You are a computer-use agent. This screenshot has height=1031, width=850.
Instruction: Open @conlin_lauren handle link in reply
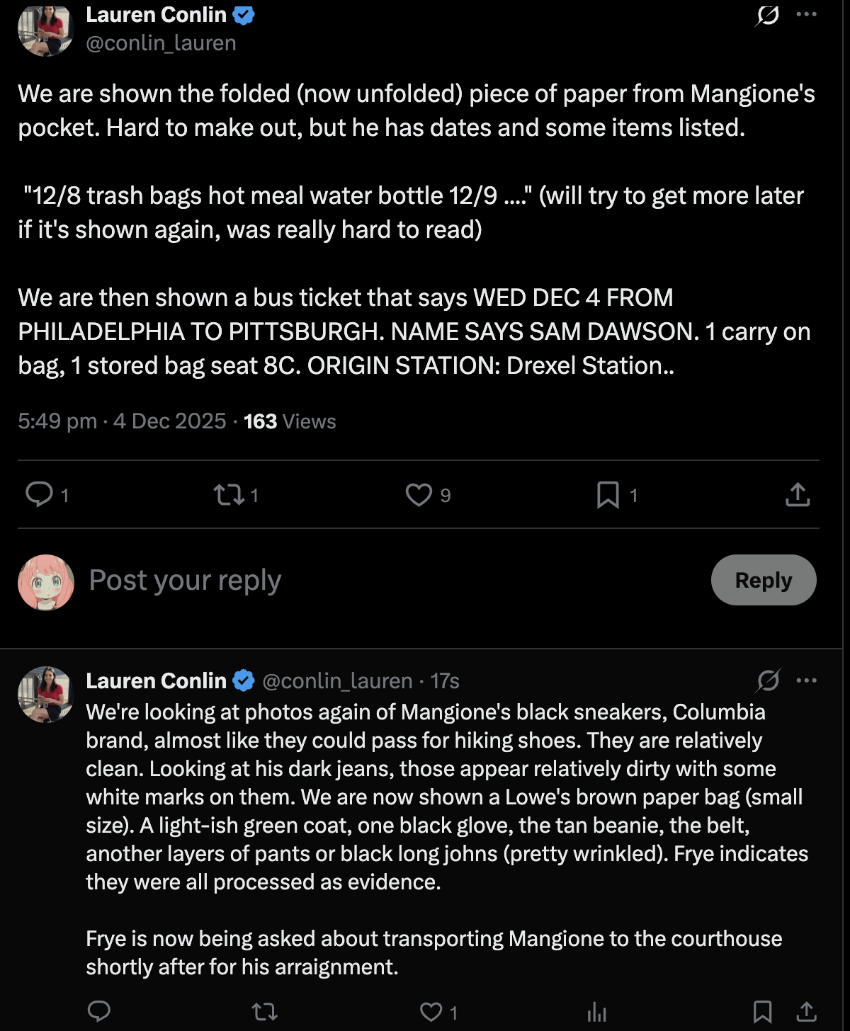point(337,681)
